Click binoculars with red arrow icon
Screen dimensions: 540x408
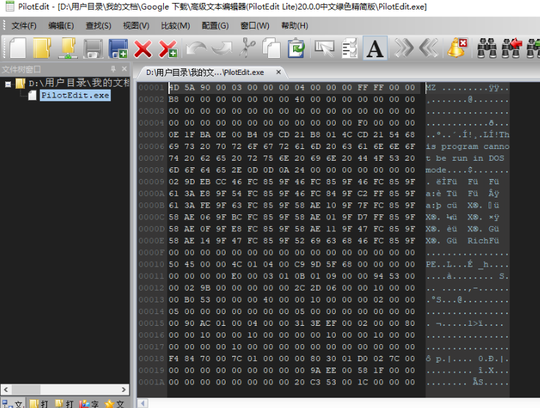[x=512, y=48]
